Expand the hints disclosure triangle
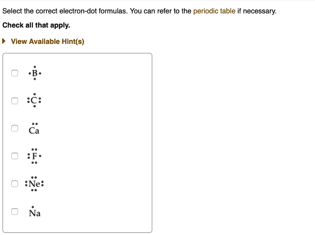Image resolution: width=315 pixels, height=235 pixels. [x=3, y=41]
